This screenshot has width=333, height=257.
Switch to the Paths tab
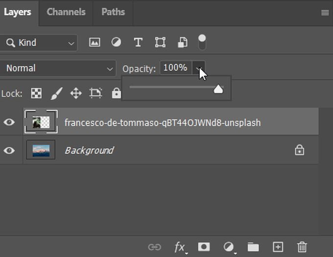(113, 12)
